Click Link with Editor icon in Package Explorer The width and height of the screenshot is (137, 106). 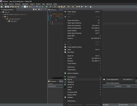tap(36, 9)
